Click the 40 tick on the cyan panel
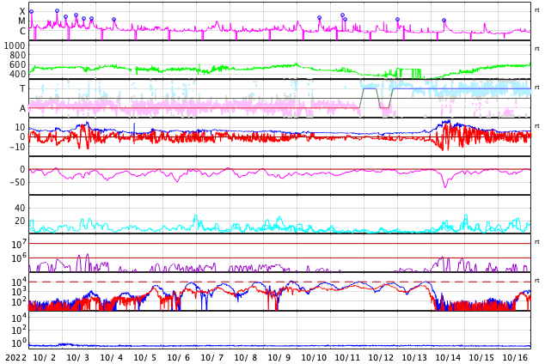The image size is (545, 364). [x=20, y=209]
